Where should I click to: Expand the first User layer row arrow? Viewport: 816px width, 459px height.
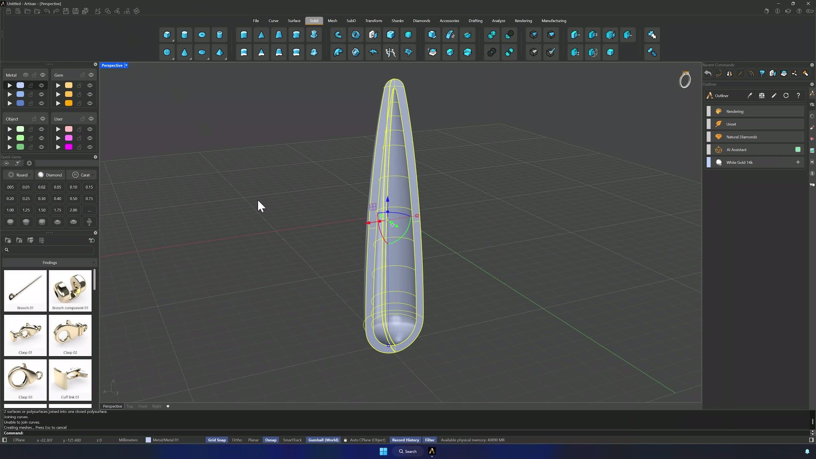pos(58,129)
